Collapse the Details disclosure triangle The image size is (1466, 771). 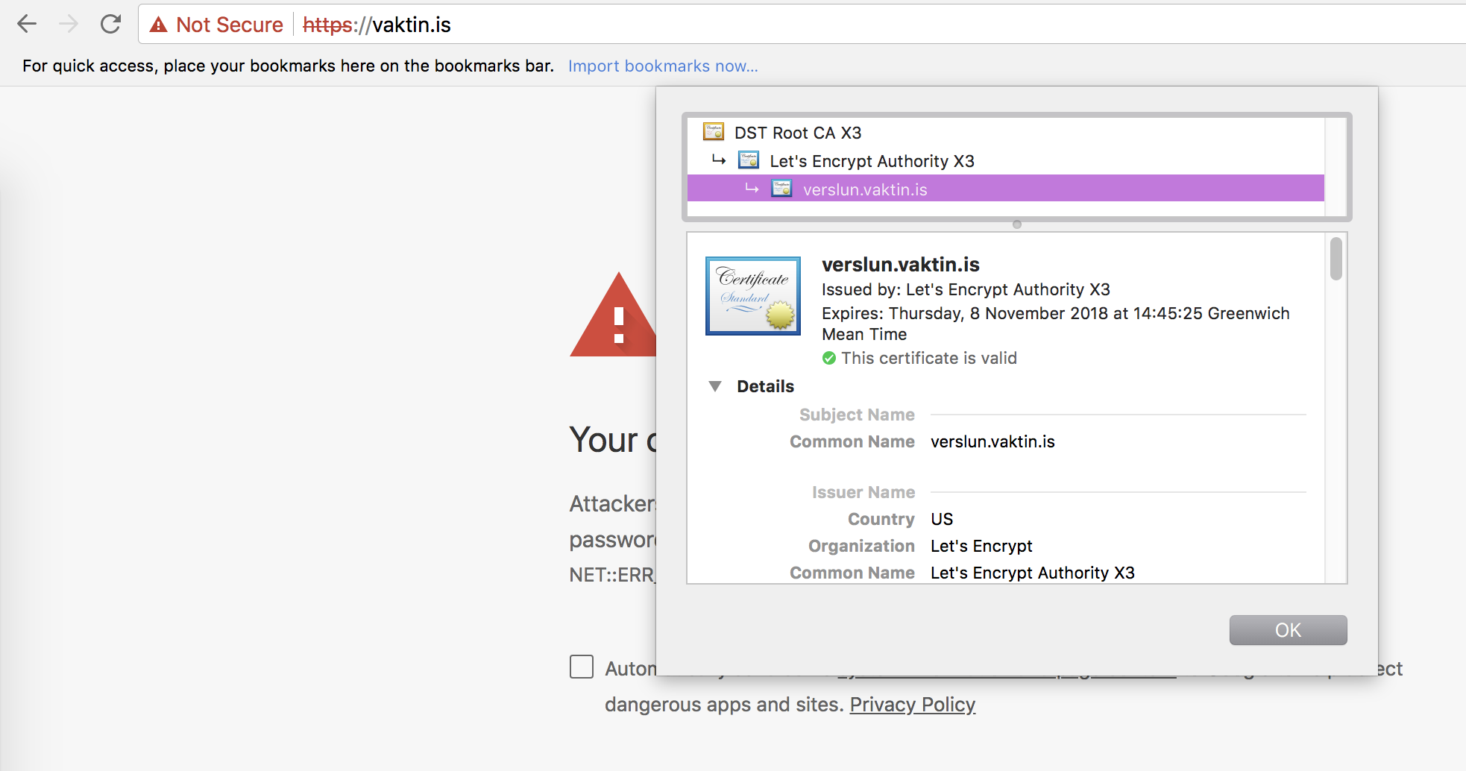point(715,386)
